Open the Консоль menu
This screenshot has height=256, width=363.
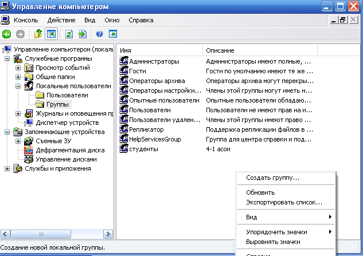click(26, 20)
